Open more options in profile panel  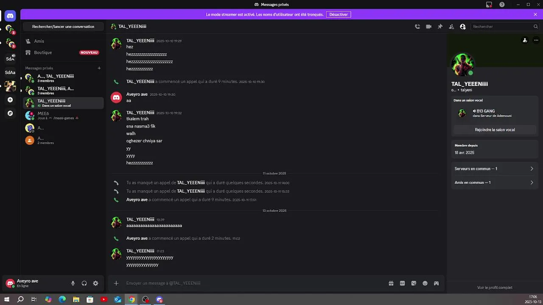tap(536, 41)
